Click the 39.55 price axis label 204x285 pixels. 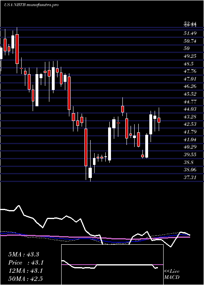[x=190, y=154]
